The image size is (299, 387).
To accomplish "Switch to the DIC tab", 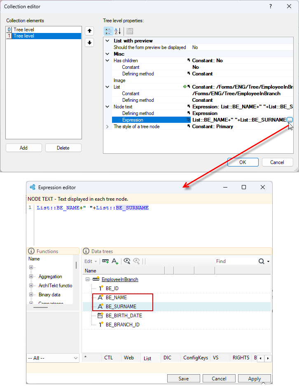I will [167, 358].
